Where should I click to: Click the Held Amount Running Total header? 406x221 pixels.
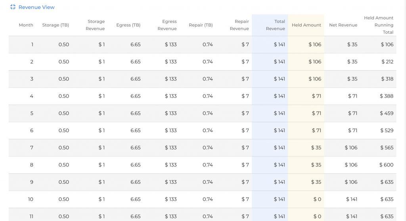coord(379,25)
